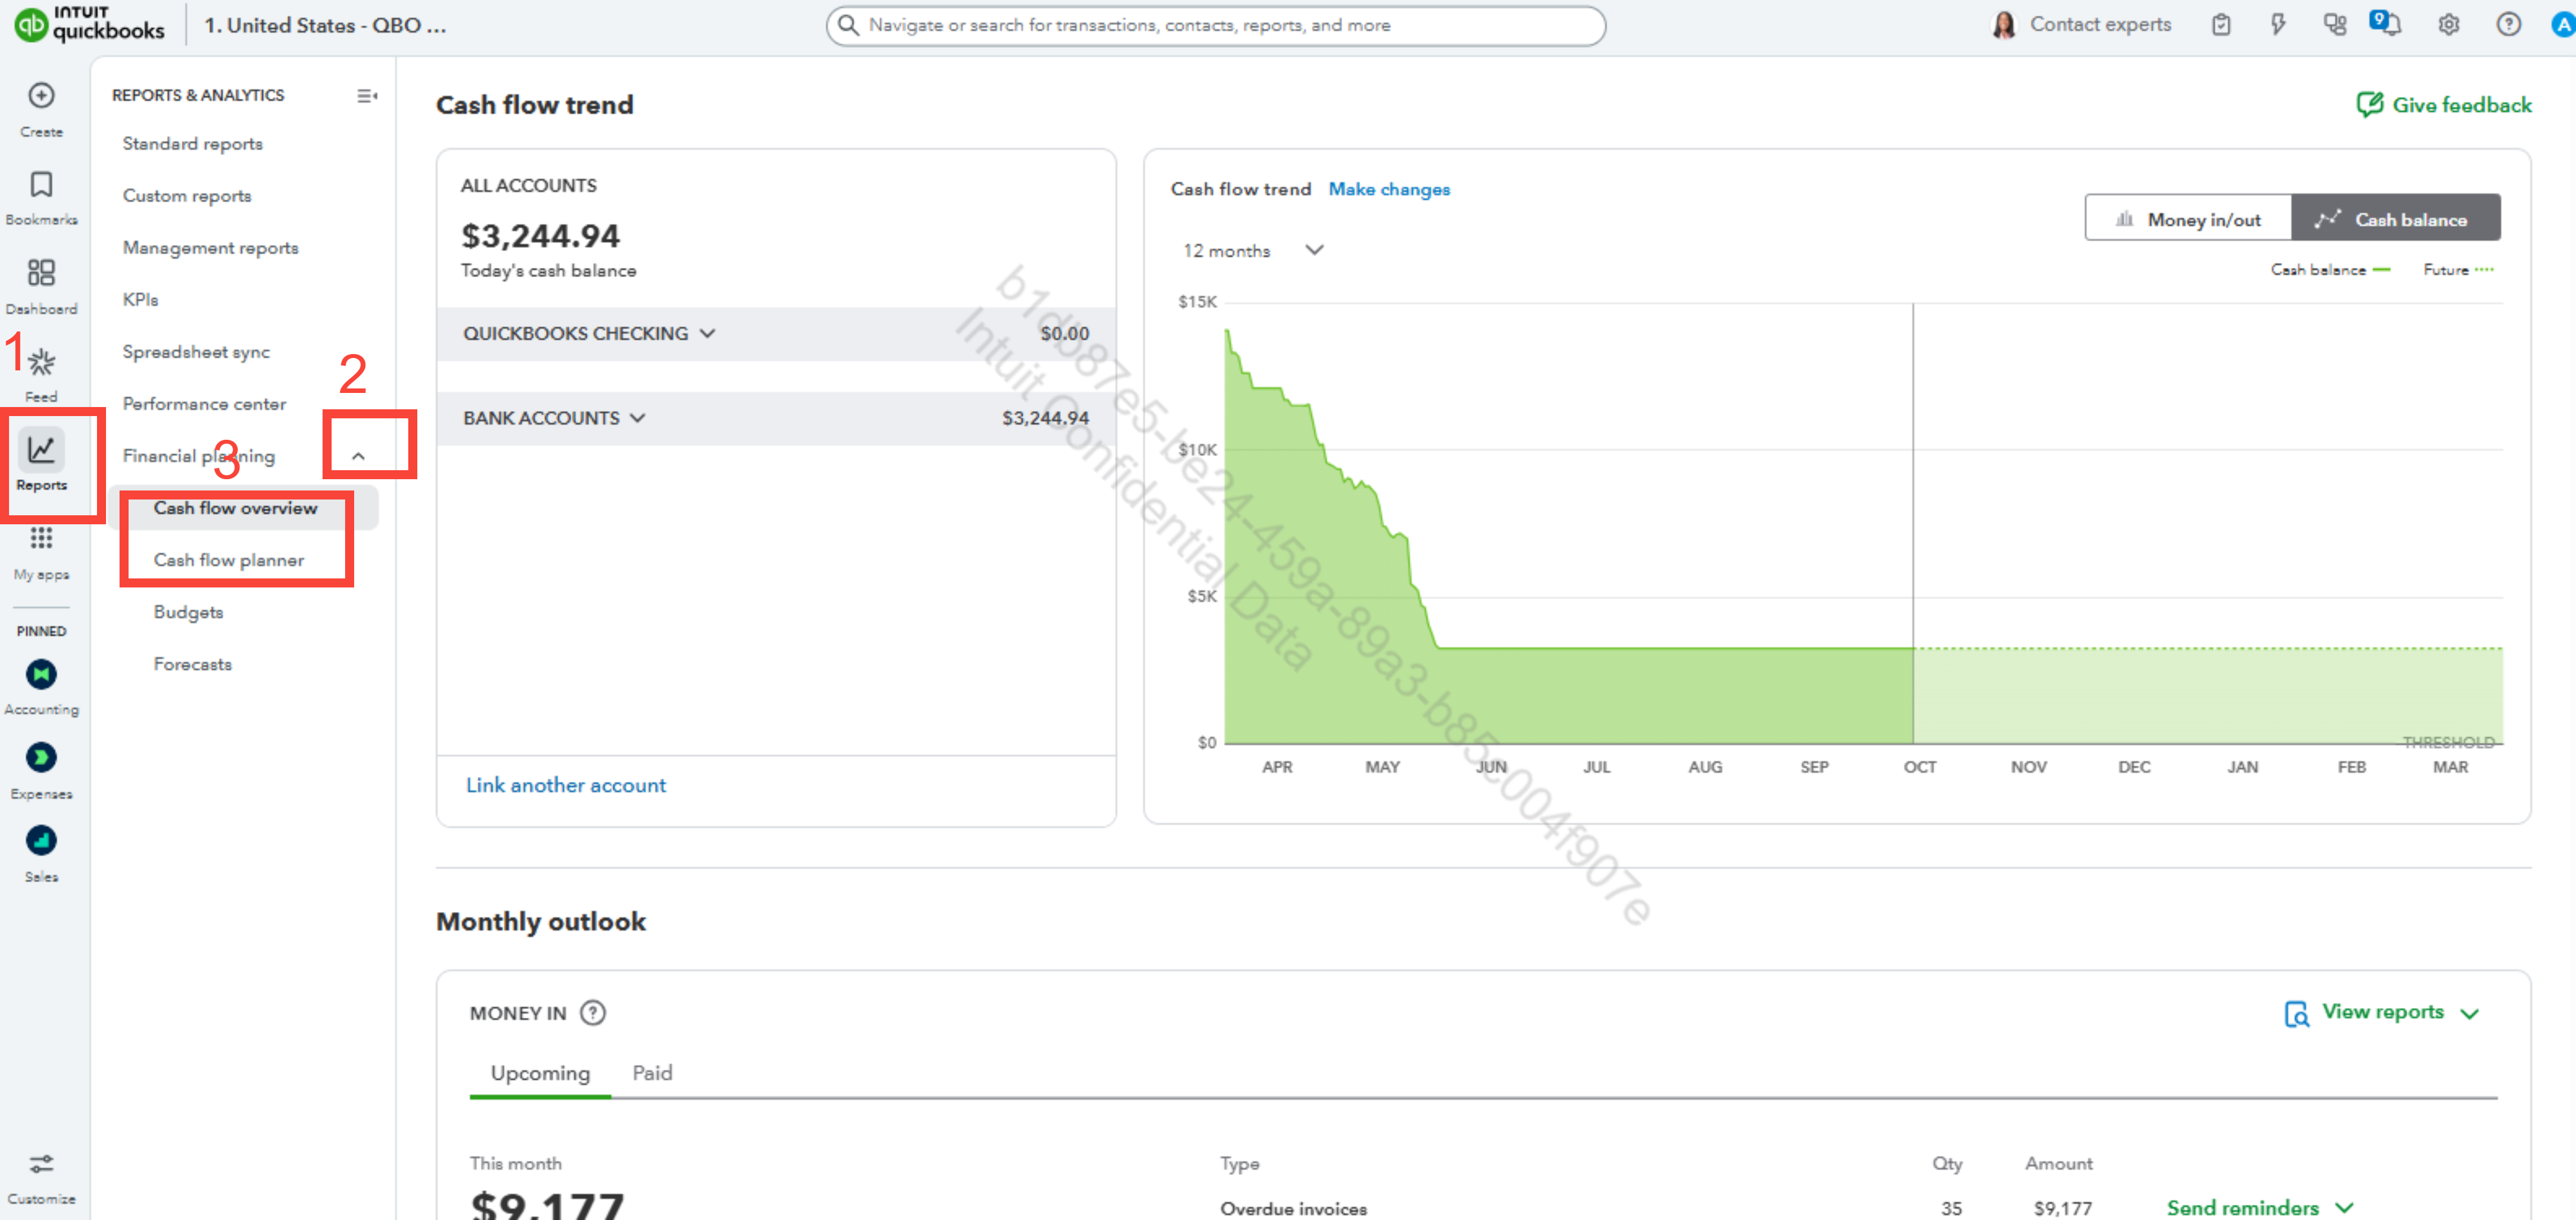Click the Make changes link
This screenshot has height=1220, width=2576.
click(x=1388, y=190)
